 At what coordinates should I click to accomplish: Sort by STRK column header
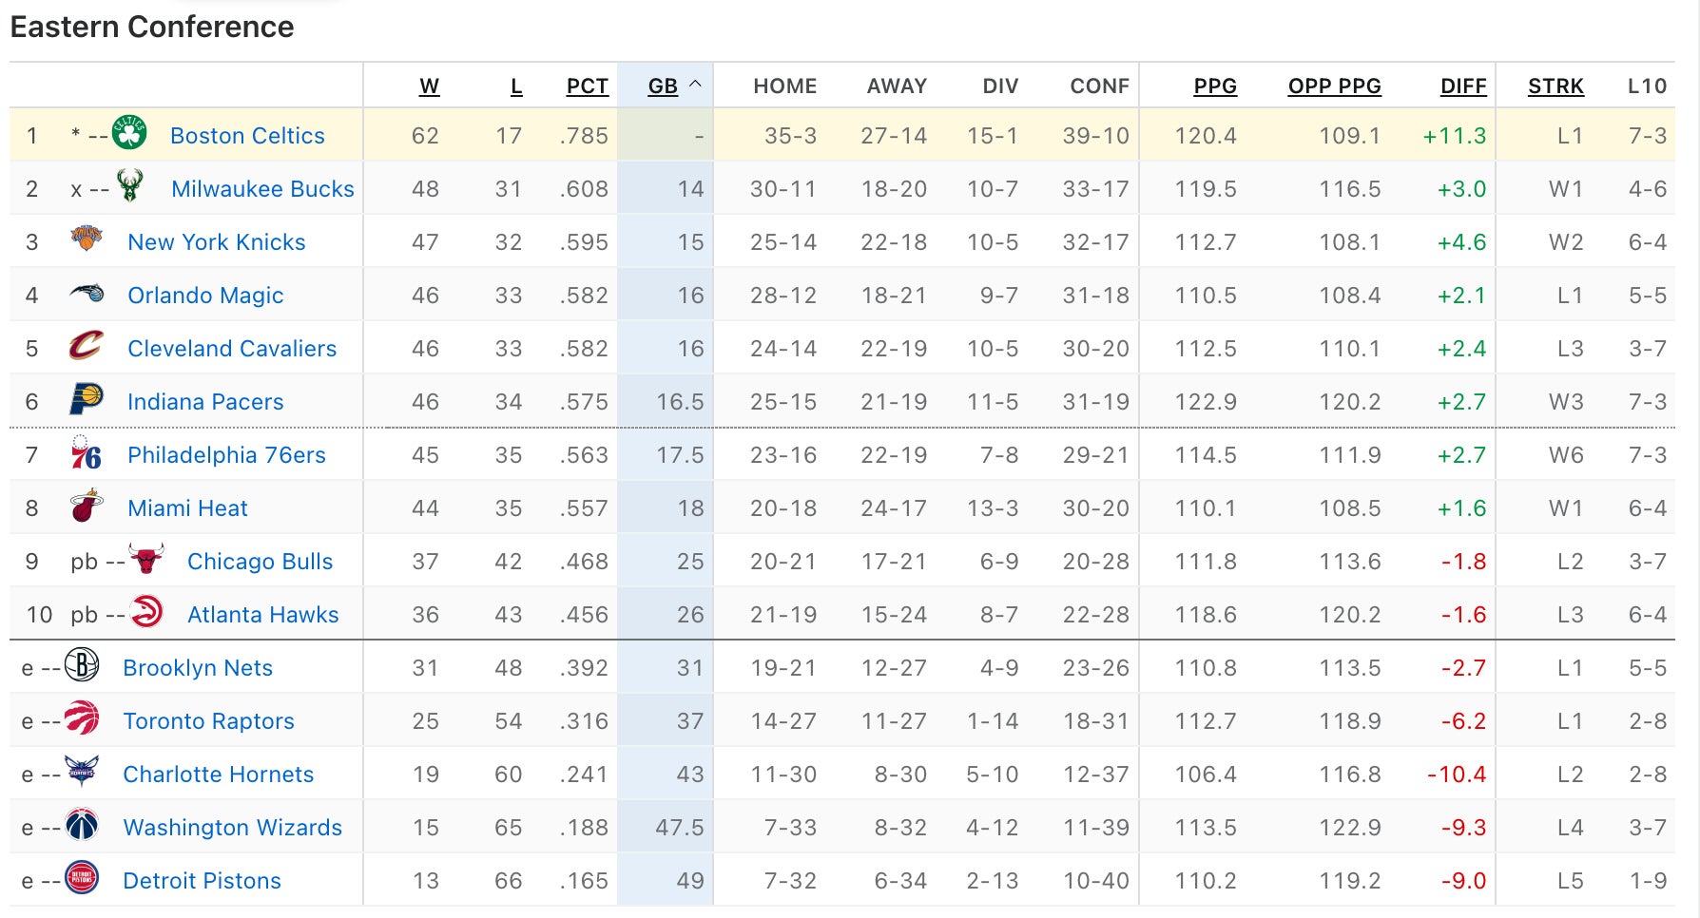pyautogui.click(x=1555, y=86)
